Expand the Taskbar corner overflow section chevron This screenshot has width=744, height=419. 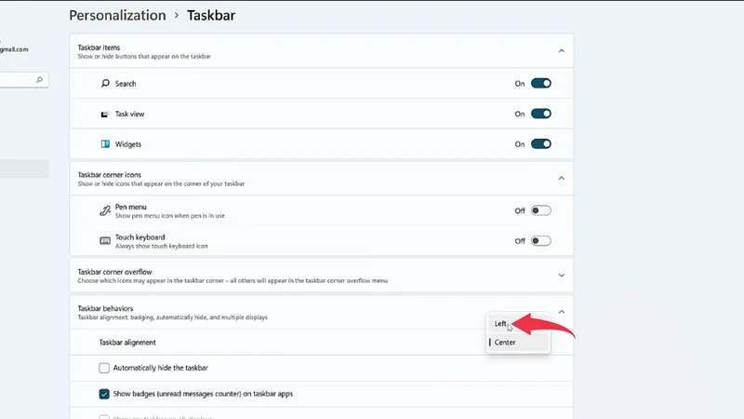point(561,276)
